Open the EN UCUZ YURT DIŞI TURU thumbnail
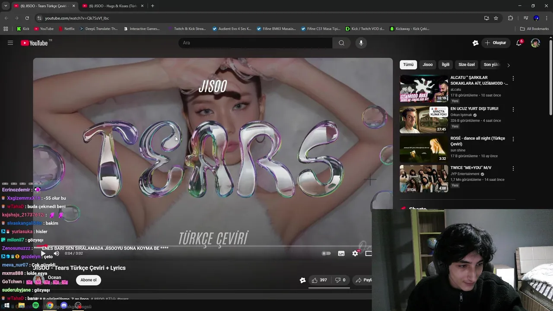The height and width of the screenshot is (311, 553). (424, 120)
